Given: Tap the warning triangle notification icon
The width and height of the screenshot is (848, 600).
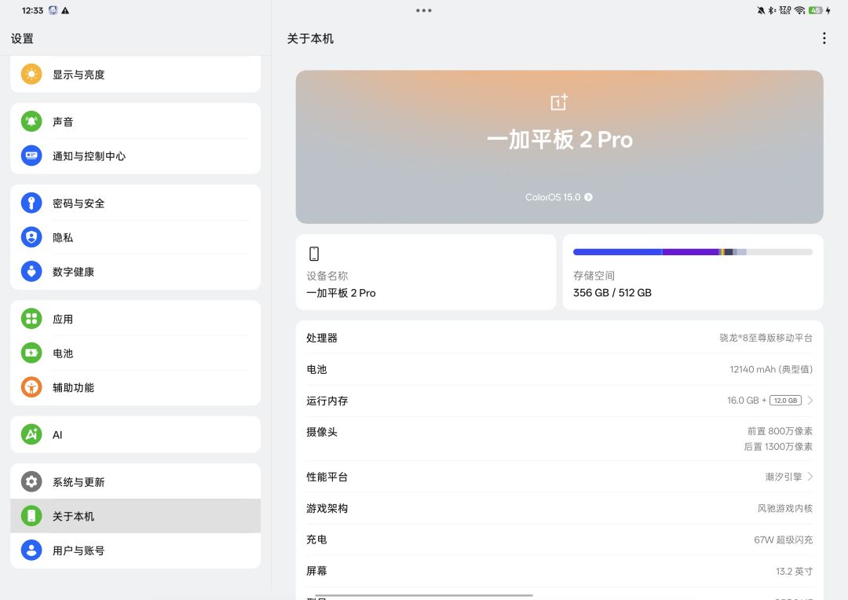Looking at the screenshot, I should 65,10.
